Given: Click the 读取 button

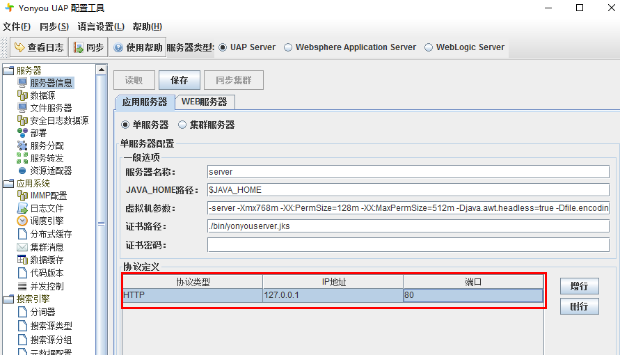Looking at the screenshot, I should click(134, 80).
